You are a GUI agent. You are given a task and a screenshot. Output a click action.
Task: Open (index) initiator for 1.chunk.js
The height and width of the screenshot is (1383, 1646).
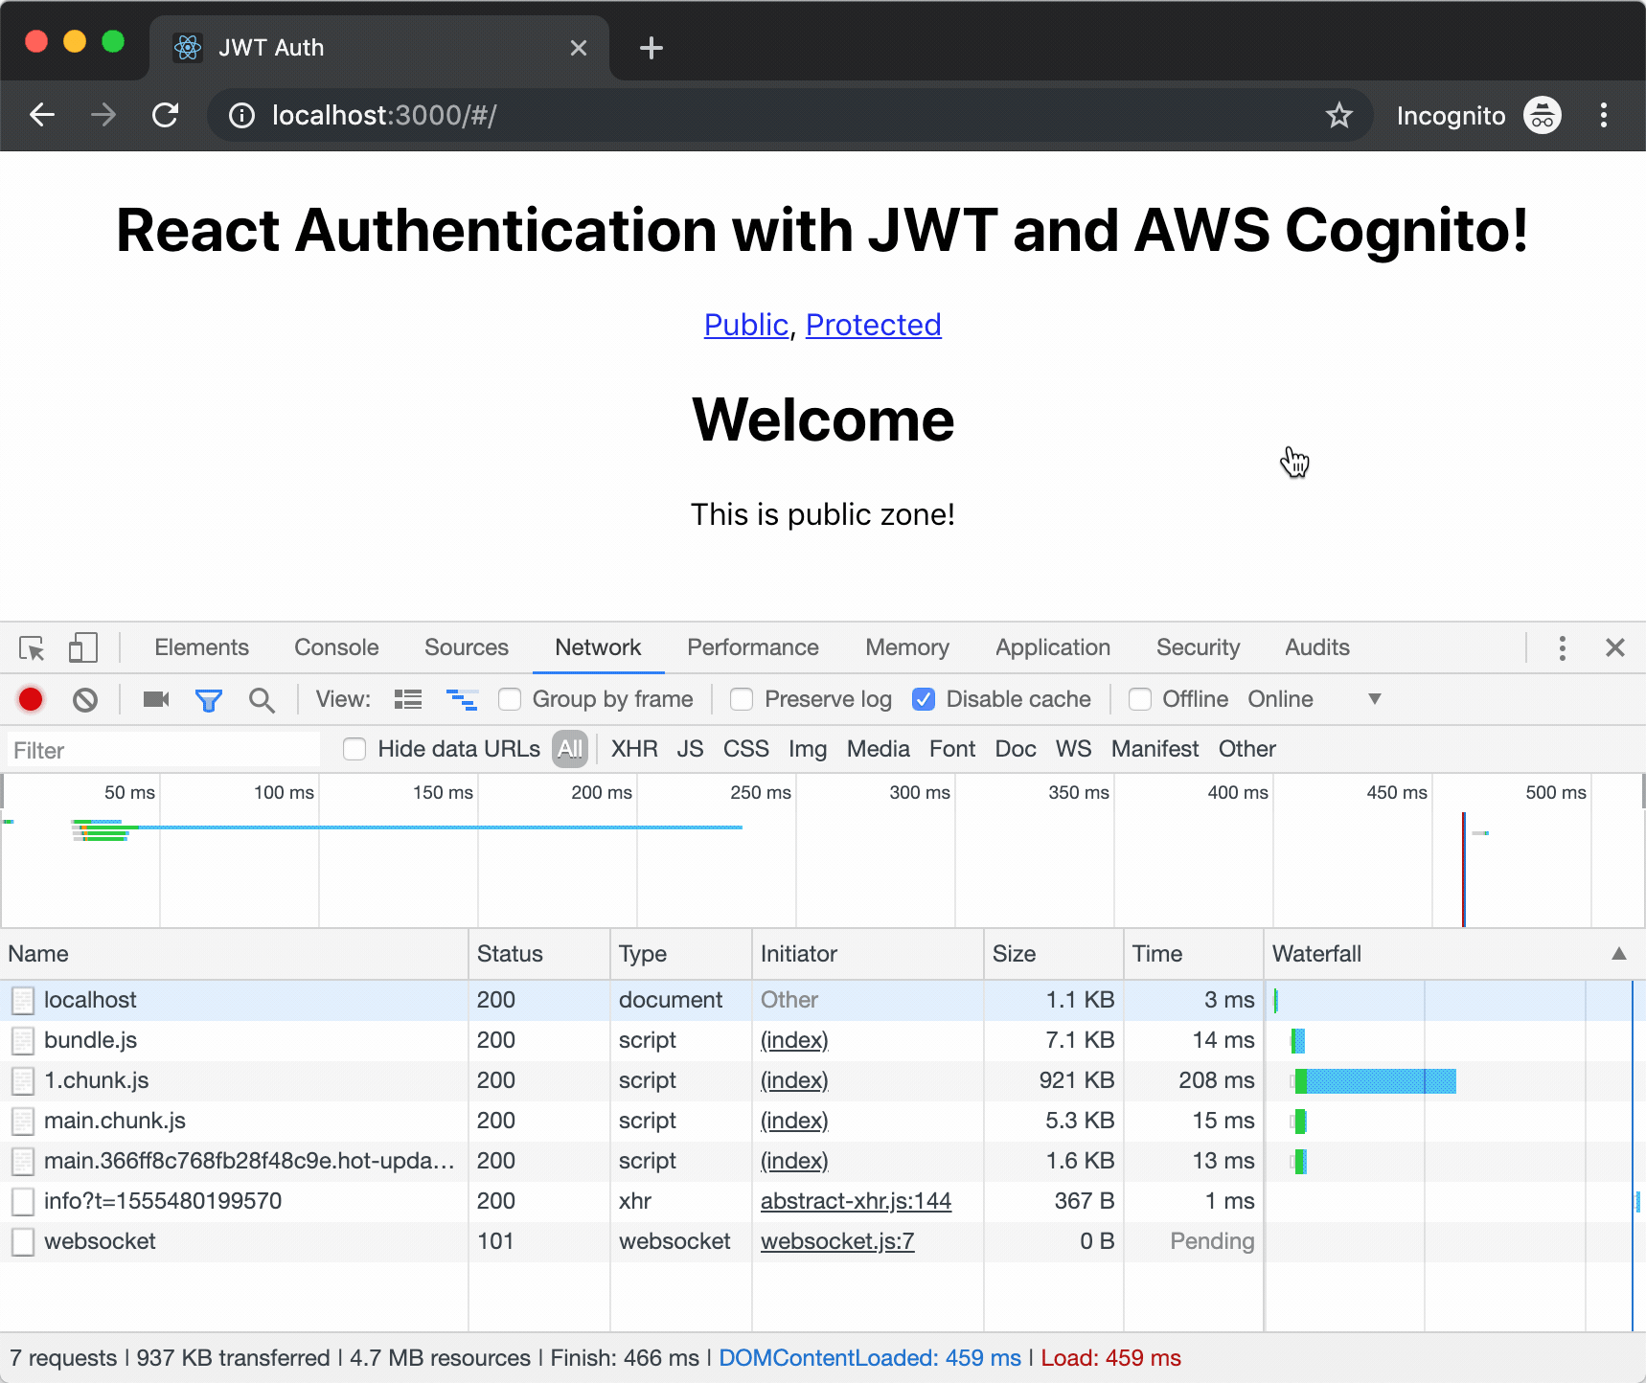794,1080
